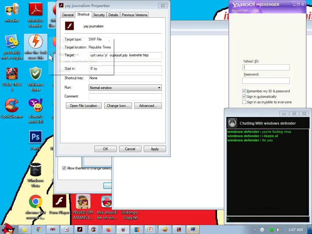The width and height of the screenshot is (312, 234).
Task: Select the Shortcut tab
Action: click(x=83, y=14)
